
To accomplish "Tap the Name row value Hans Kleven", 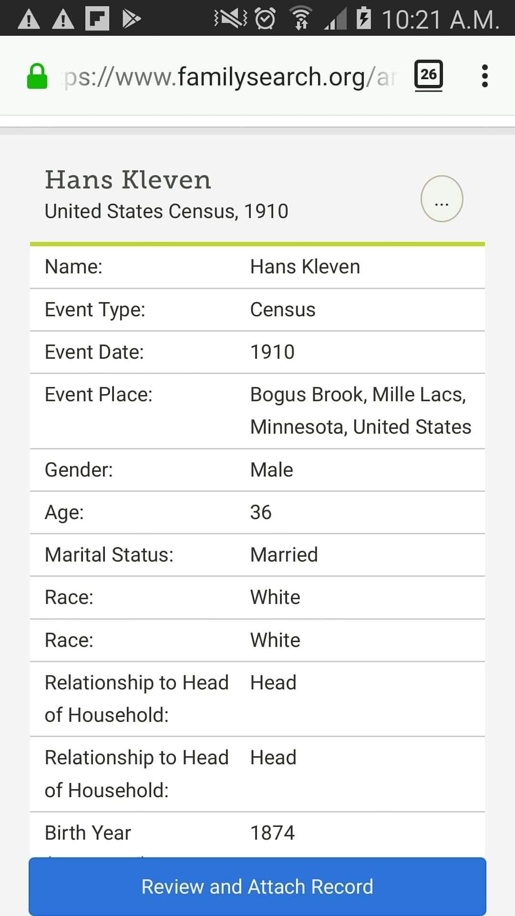I will tap(305, 267).
